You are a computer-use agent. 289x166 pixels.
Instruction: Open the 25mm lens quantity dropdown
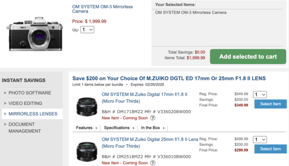(260, 140)
